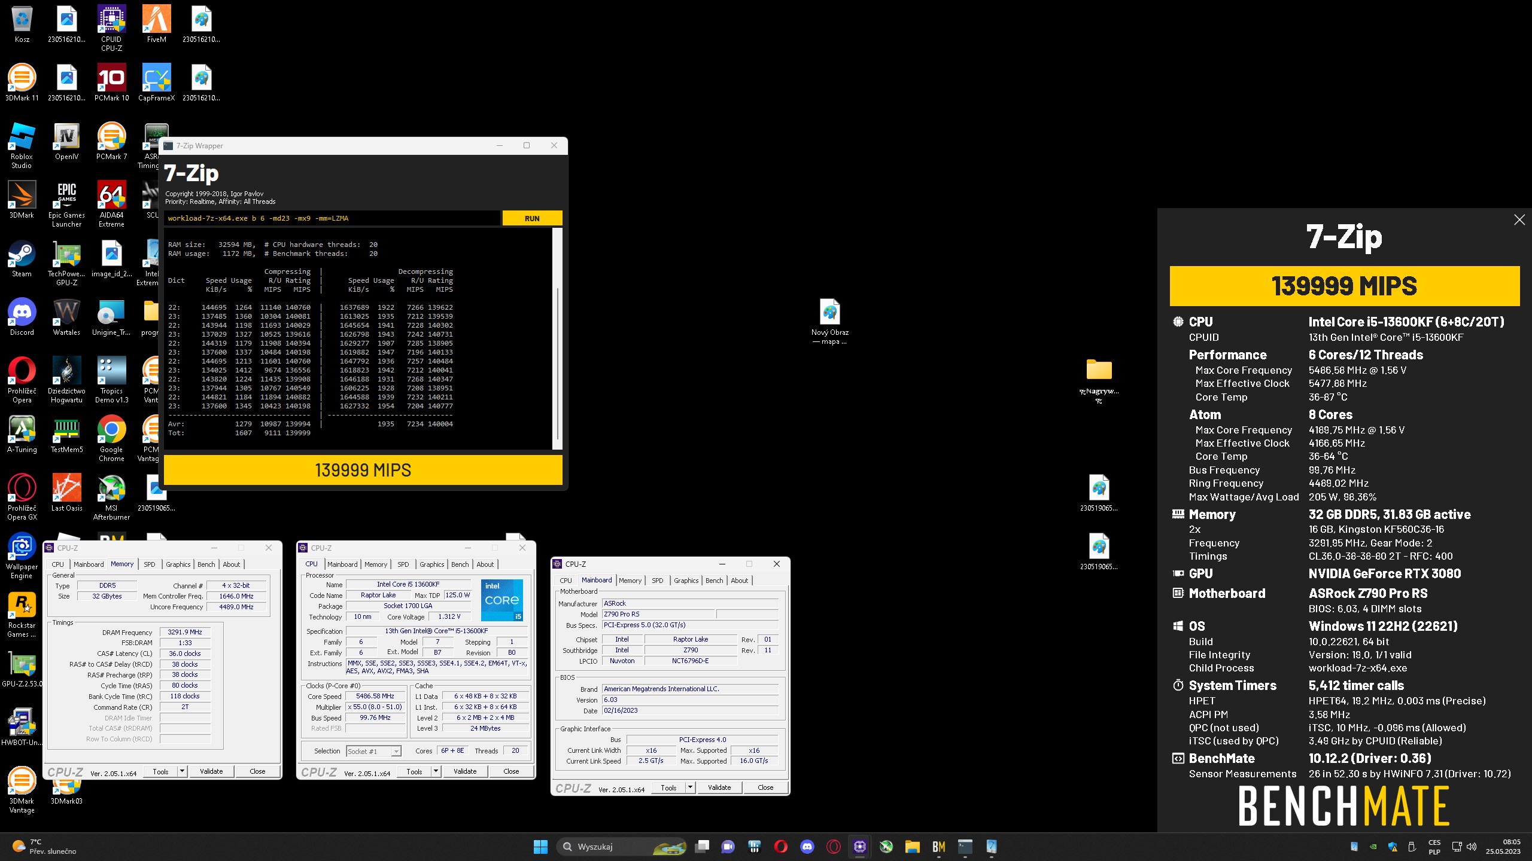The image size is (1532, 861).
Task: Open Wallpaper Engine desktop icon
Action: (22, 556)
